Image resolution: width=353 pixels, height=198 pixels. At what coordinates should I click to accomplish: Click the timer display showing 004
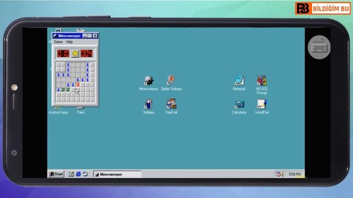click(x=87, y=53)
